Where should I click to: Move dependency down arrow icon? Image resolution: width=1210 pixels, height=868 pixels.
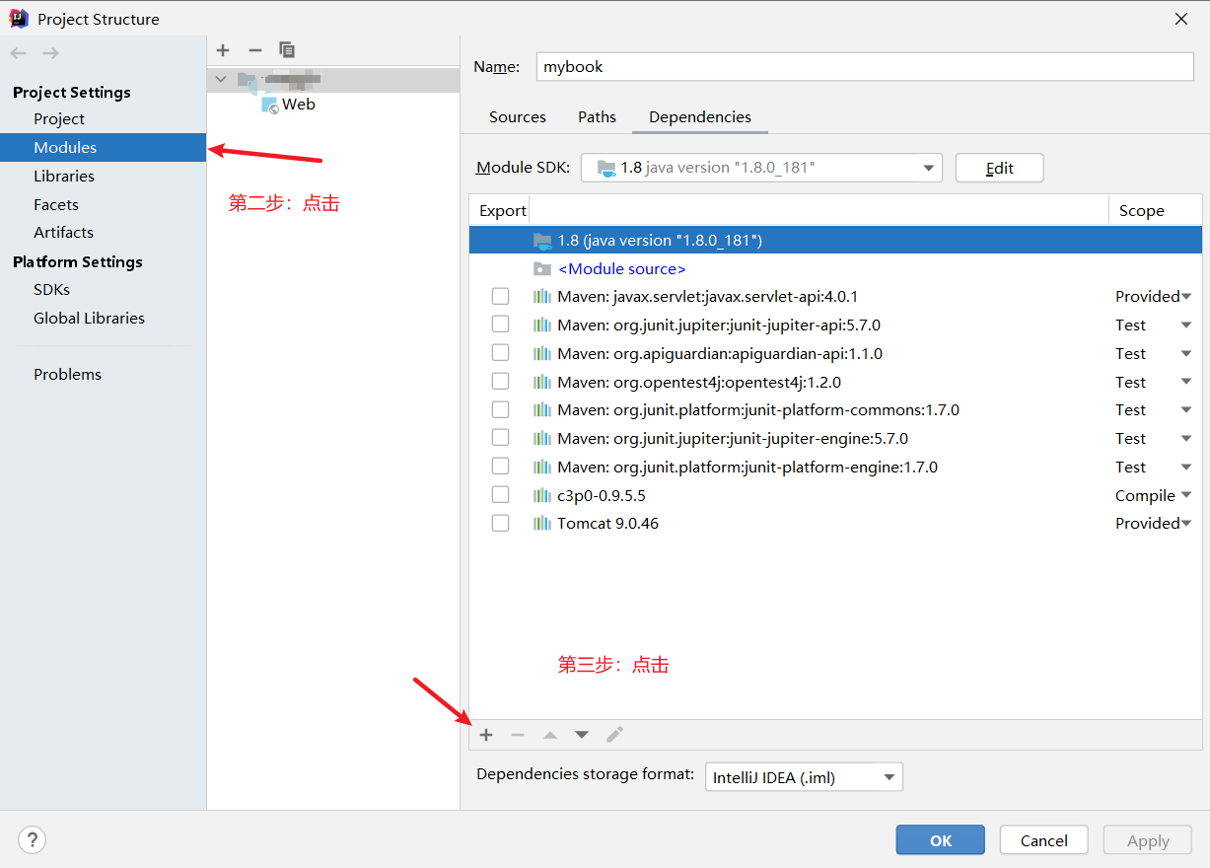pyautogui.click(x=582, y=735)
